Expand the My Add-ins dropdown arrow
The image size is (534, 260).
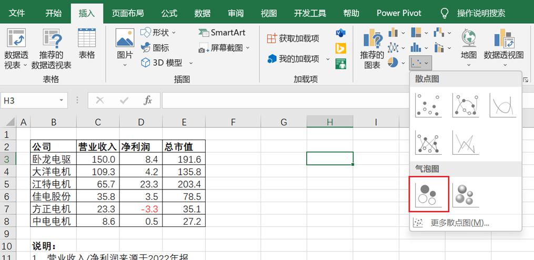point(328,59)
